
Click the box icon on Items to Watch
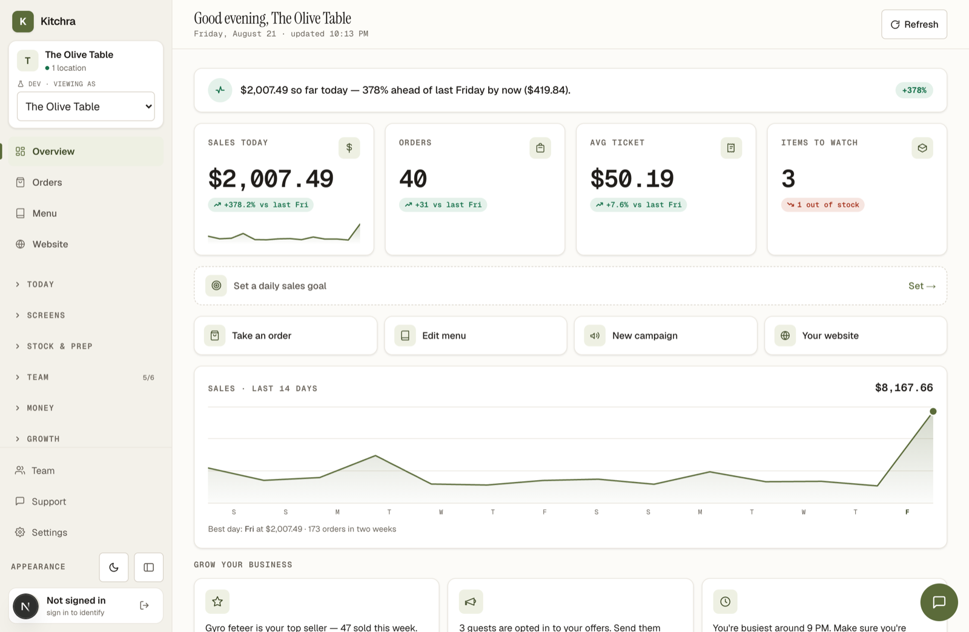(x=922, y=148)
